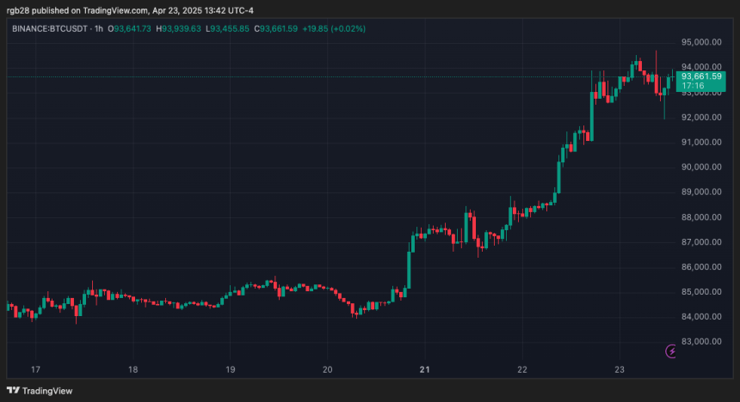This screenshot has height=402, width=740.
Task: Click date 17 on the time axis
Action: [35, 369]
